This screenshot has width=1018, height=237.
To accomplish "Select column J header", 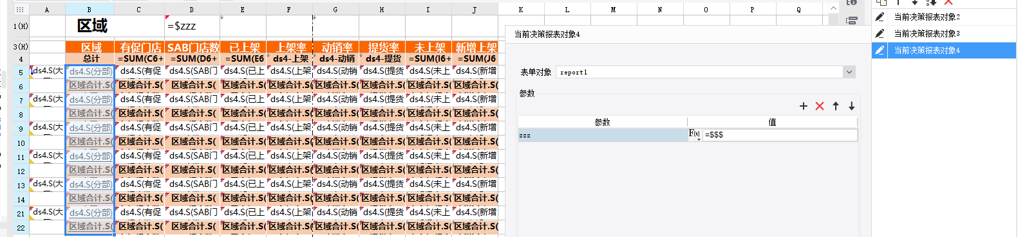I will click(x=475, y=10).
